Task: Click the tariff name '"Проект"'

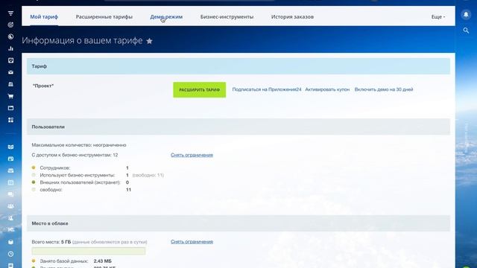Action: 43,86
